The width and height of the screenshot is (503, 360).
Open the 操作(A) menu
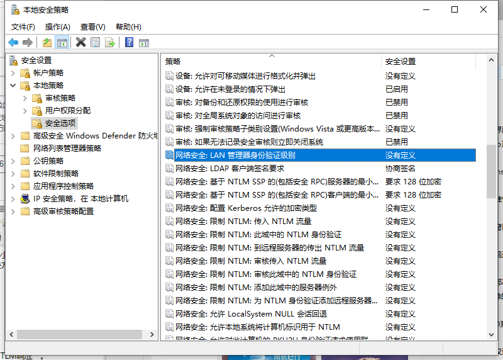point(58,27)
